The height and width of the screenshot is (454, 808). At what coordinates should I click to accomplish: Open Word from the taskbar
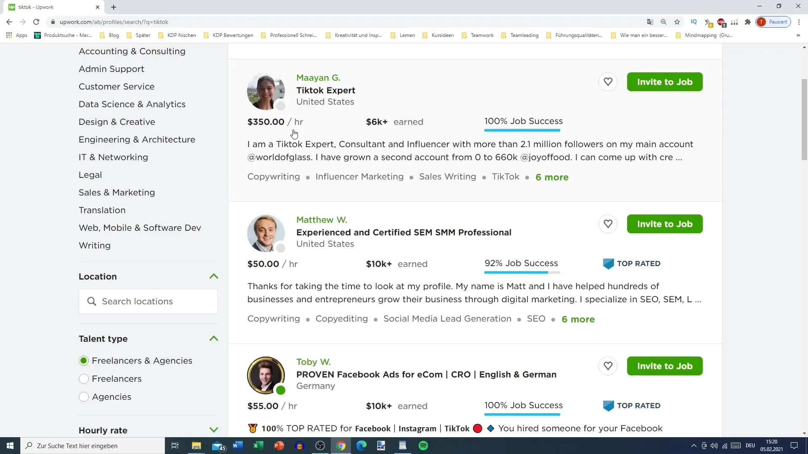tap(237, 446)
